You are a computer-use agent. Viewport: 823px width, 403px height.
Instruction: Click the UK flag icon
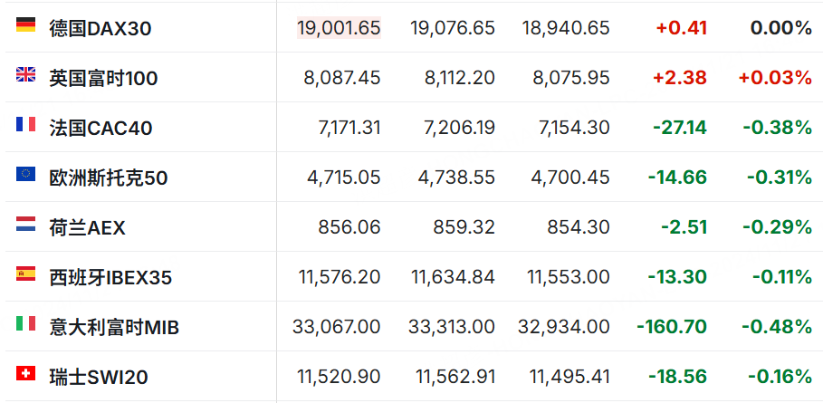(25, 74)
